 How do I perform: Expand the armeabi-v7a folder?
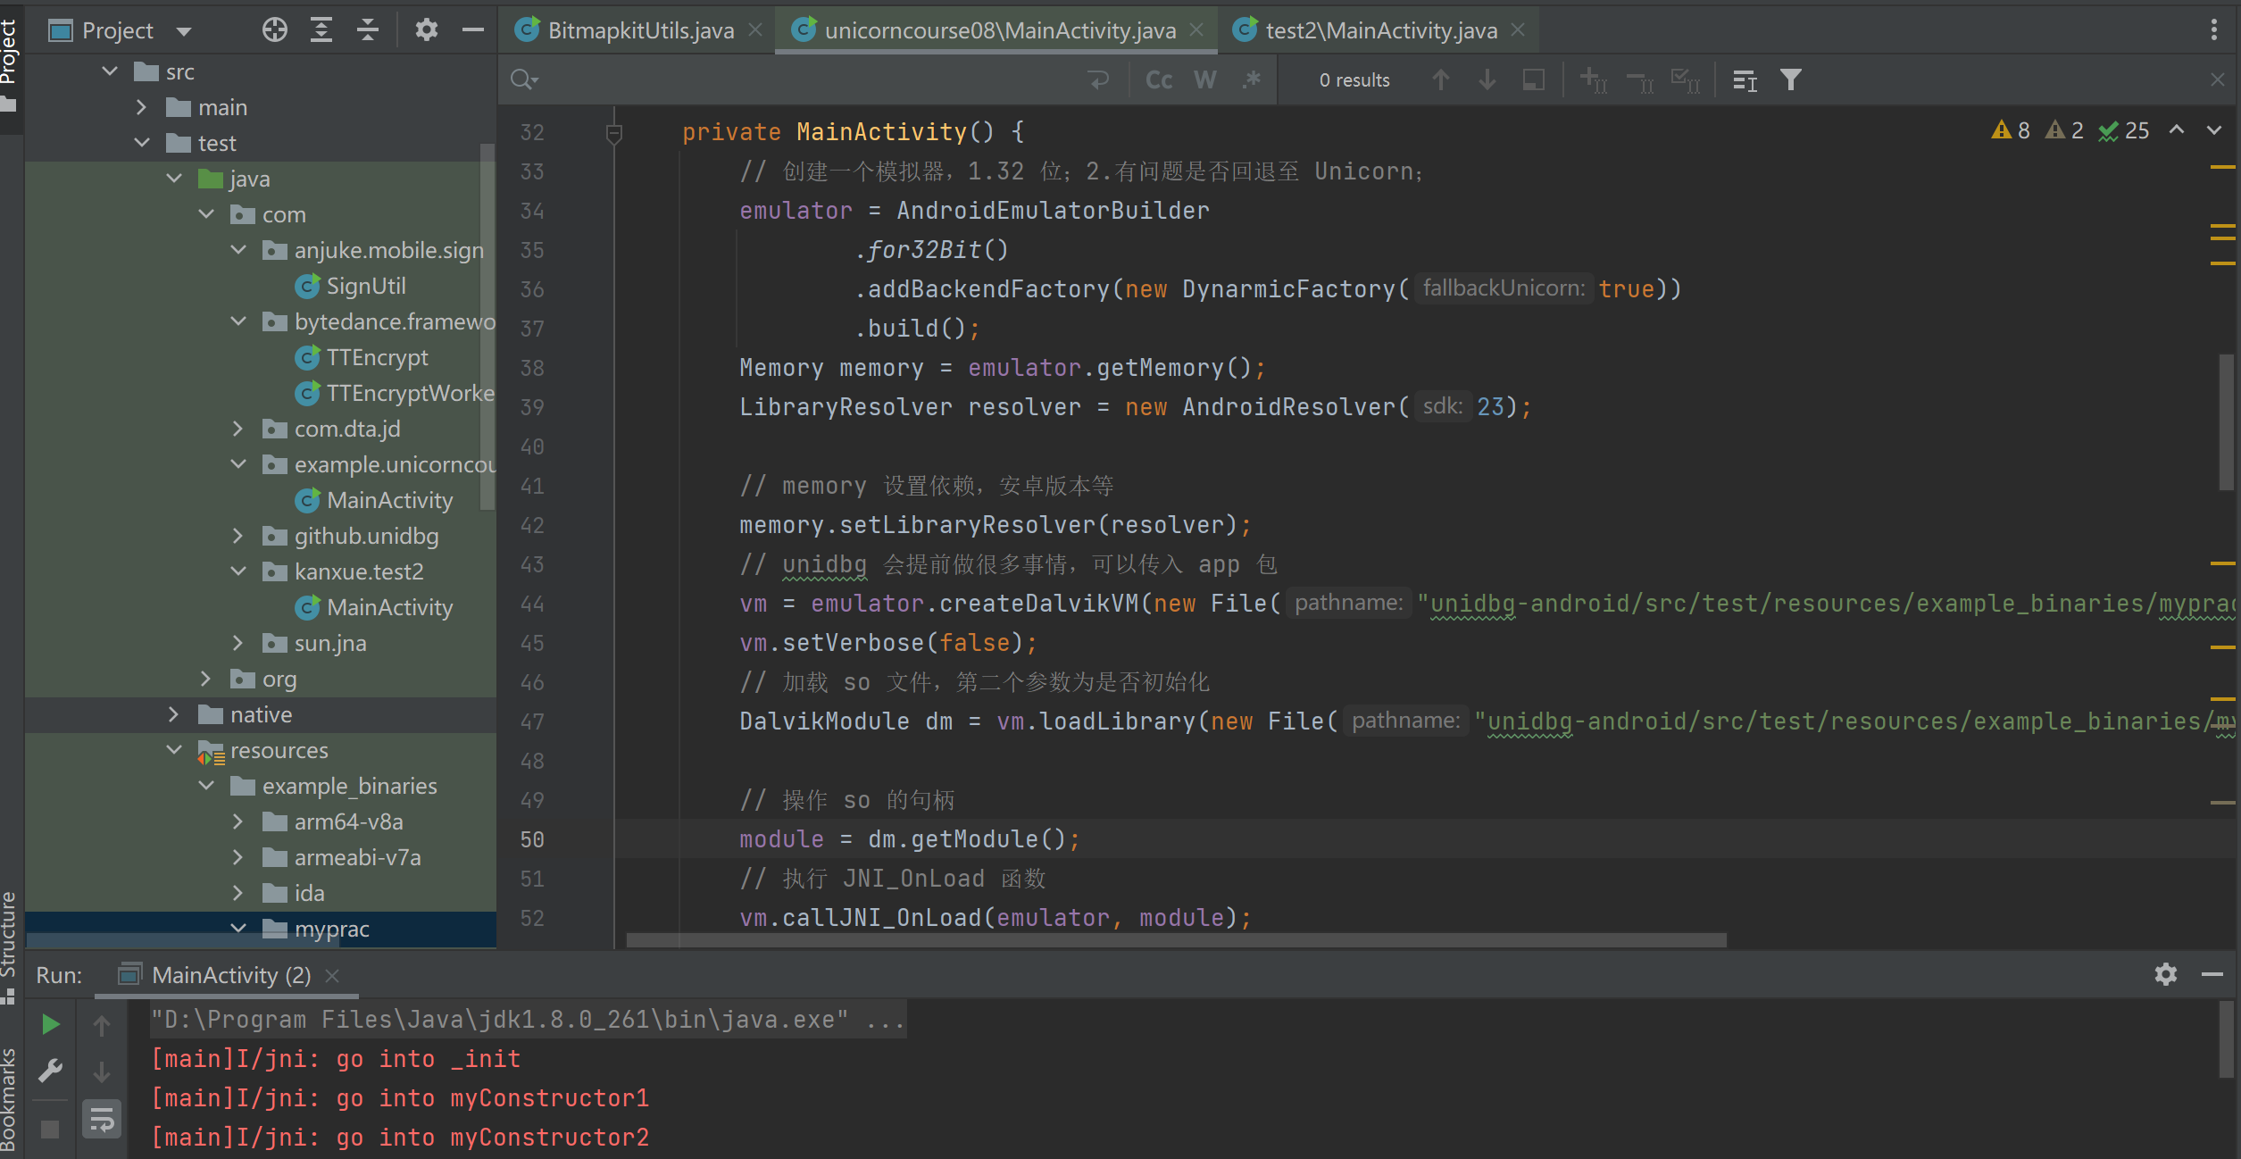[237, 857]
